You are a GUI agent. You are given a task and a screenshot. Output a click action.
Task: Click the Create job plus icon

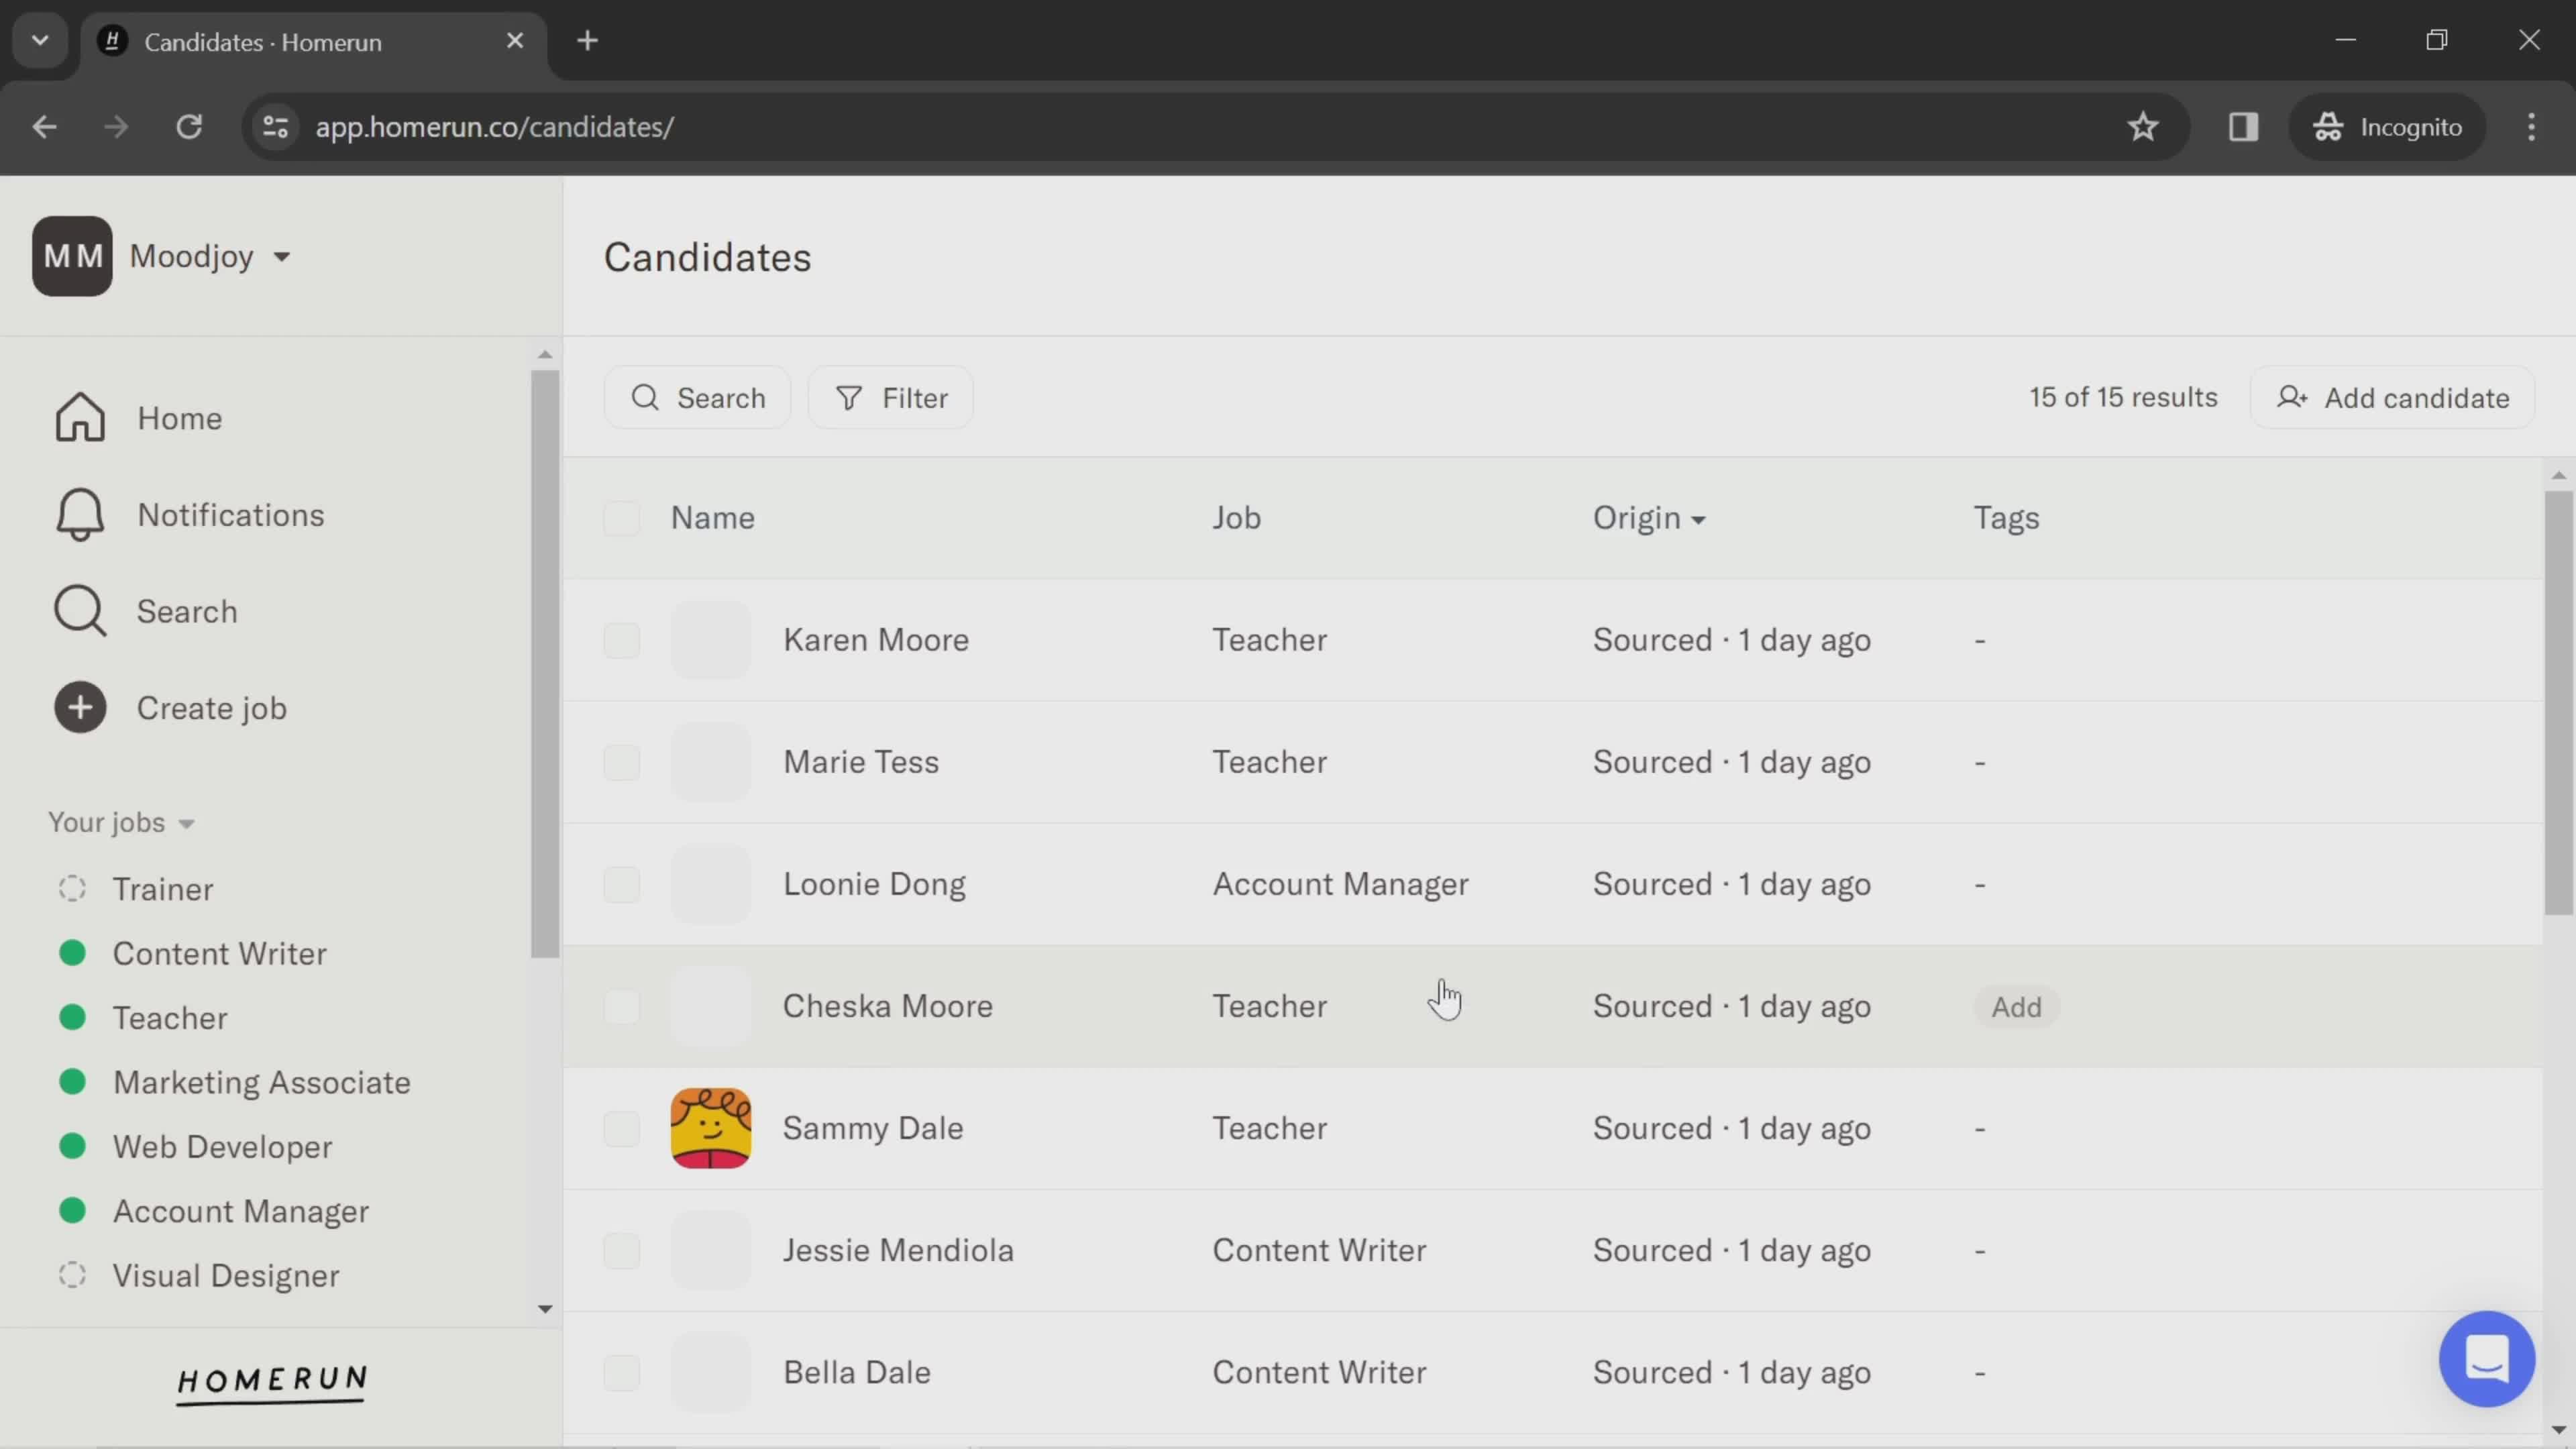[x=80, y=708]
